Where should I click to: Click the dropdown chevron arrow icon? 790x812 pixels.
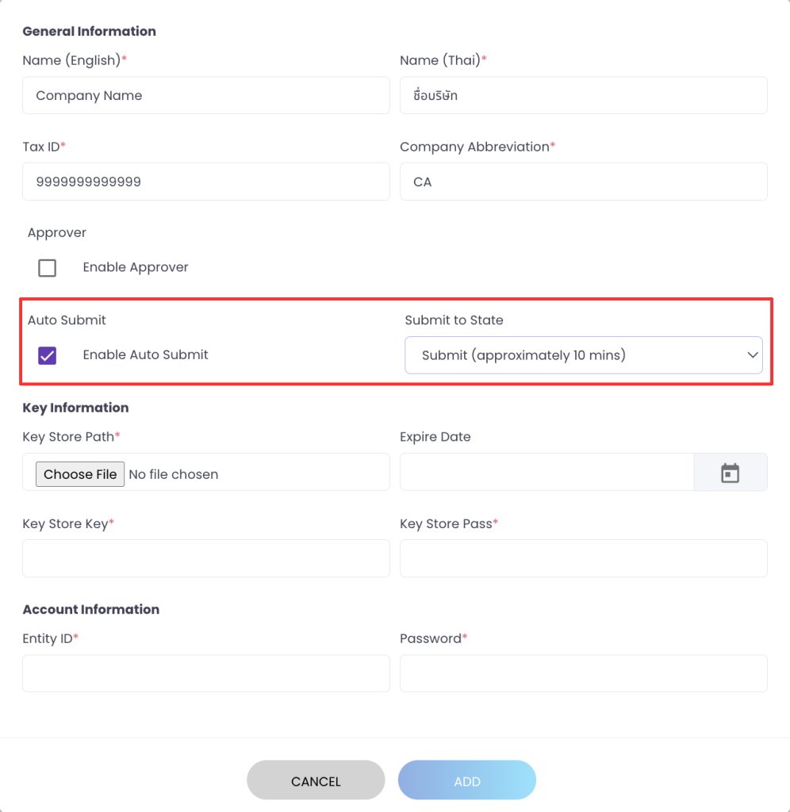[x=753, y=355]
